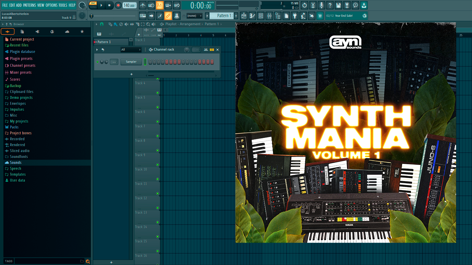Open the Browser options menu arrow
Screen dimensions: 472x265
point(3,24)
